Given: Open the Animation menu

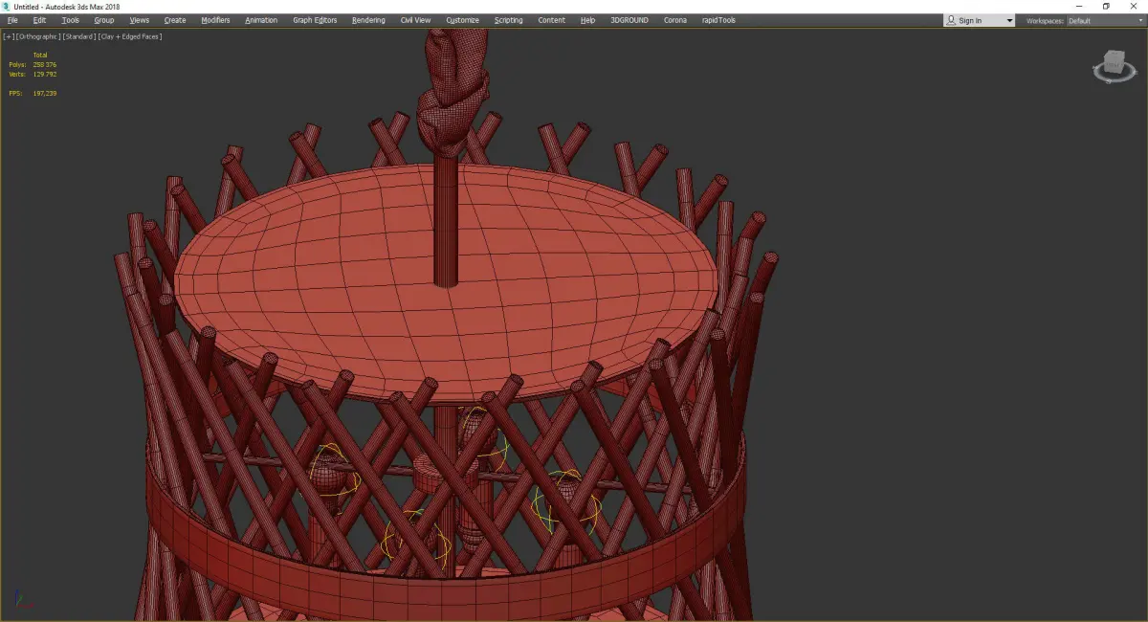Looking at the screenshot, I should (261, 20).
